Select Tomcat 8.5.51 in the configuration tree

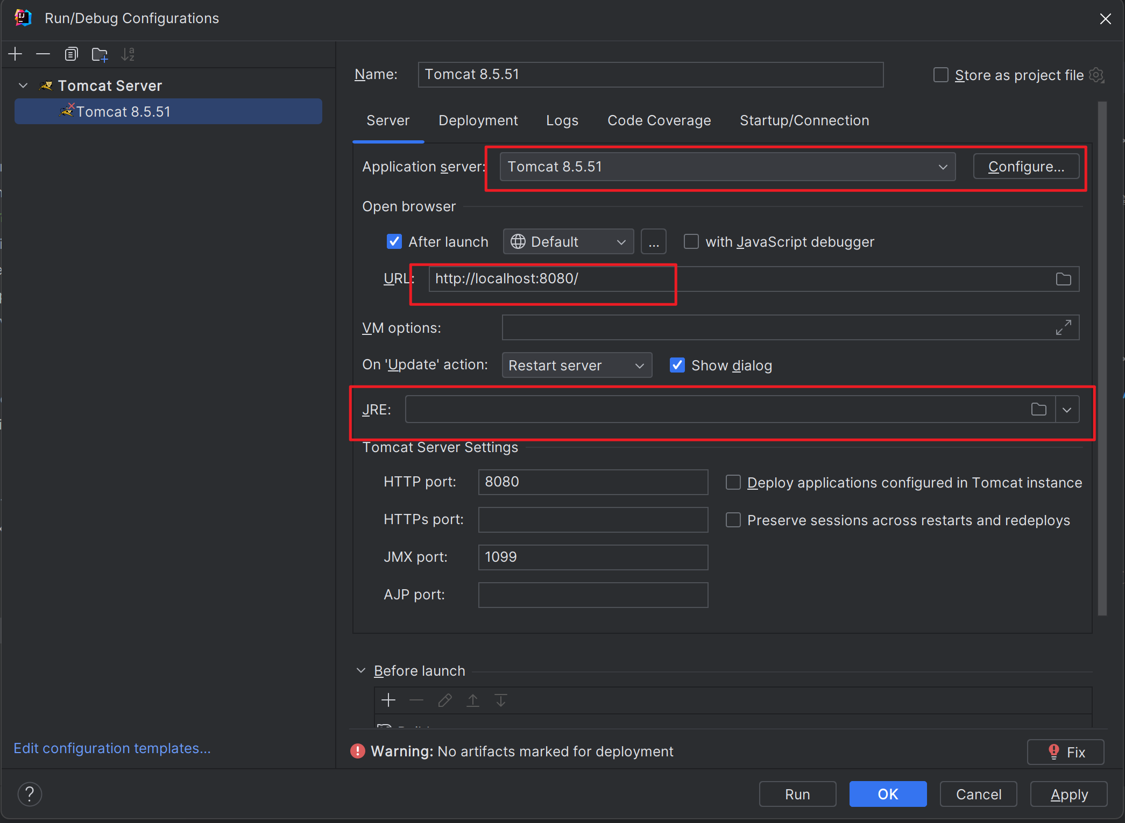(168, 111)
